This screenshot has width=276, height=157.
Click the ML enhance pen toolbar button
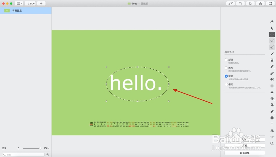pos(230,4)
